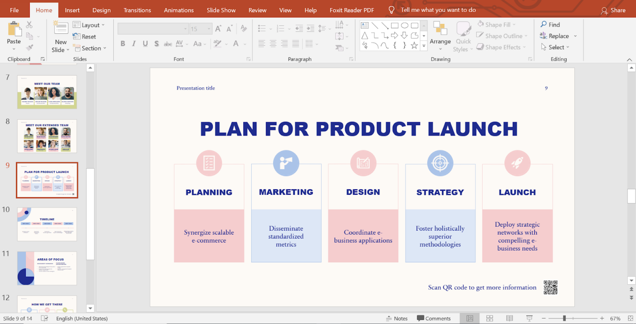Click Tell me lightbulb icon
636x324 pixels.
click(392, 10)
